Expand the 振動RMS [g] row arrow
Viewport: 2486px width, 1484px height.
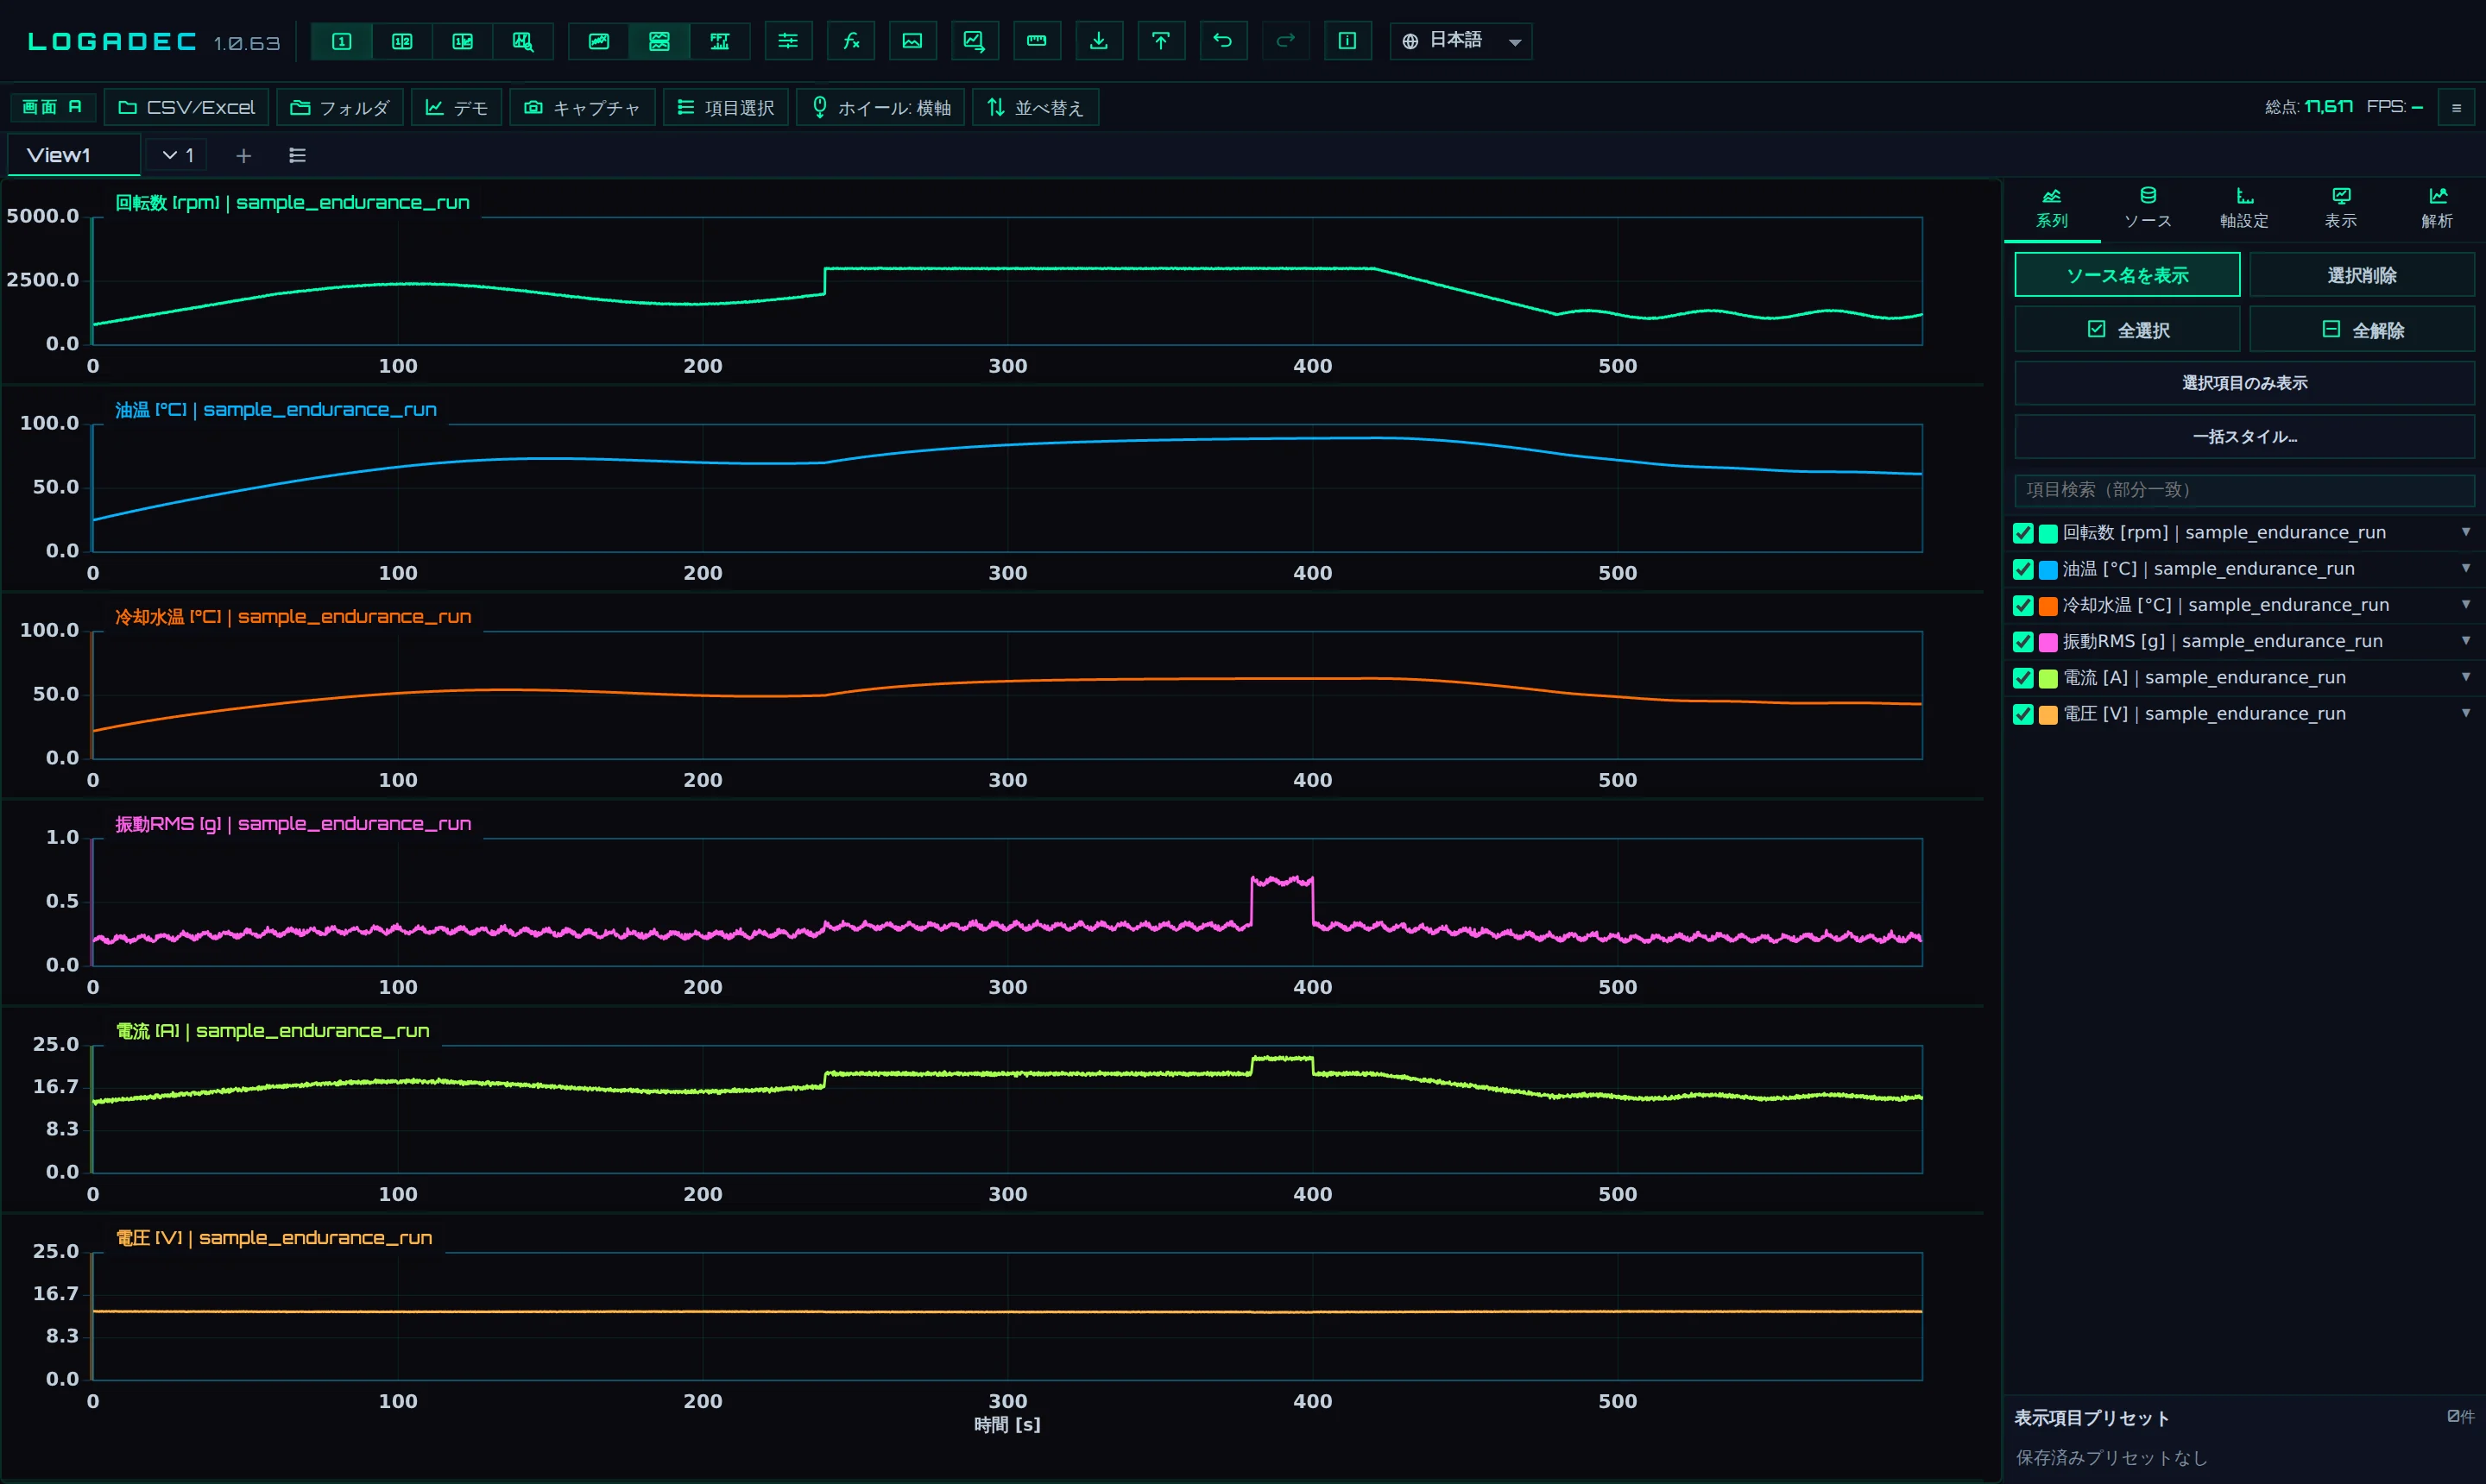(2465, 640)
